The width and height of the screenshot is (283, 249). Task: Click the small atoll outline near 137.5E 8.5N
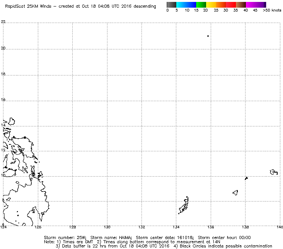point(235,193)
